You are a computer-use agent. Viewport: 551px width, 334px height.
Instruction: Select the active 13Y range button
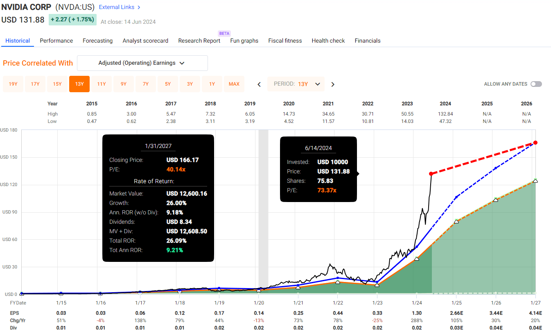point(79,84)
